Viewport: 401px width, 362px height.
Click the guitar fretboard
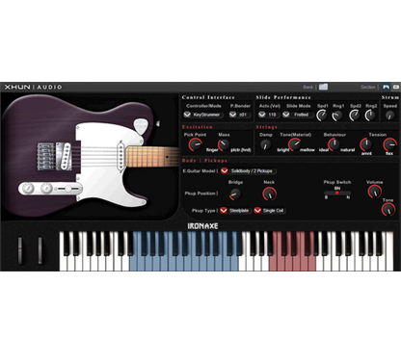(x=151, y=156)
